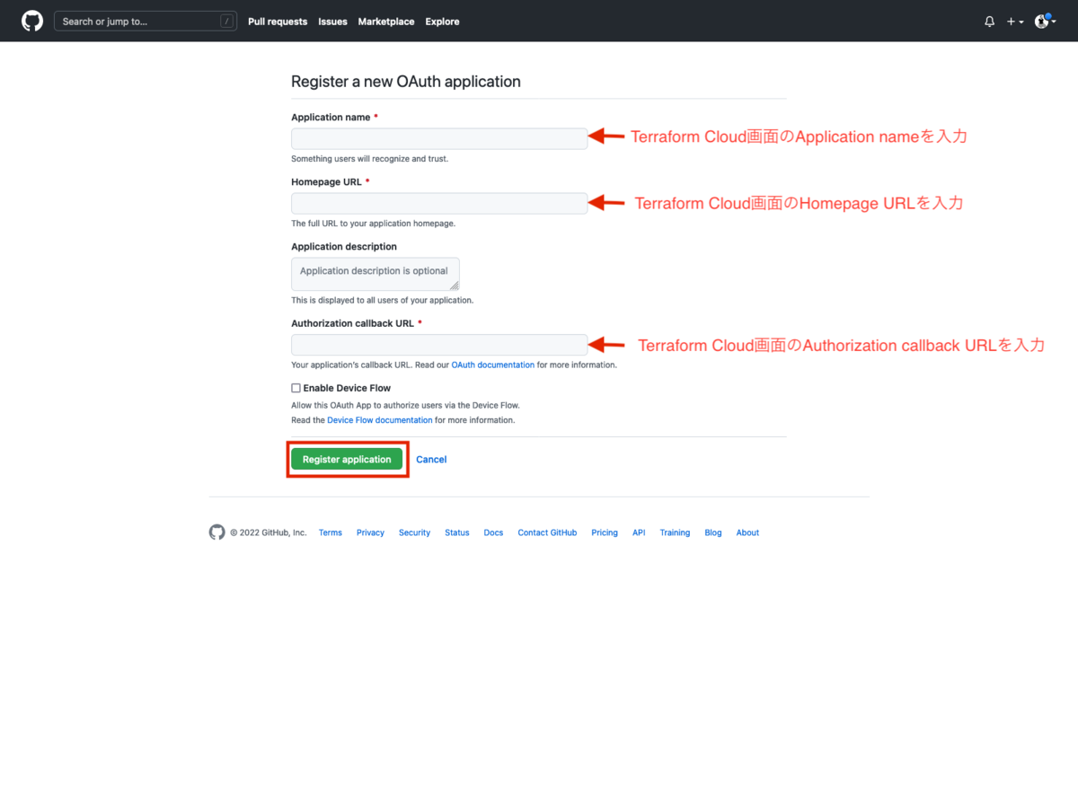Open the Privacy footer link

click(x=370, y=532)
